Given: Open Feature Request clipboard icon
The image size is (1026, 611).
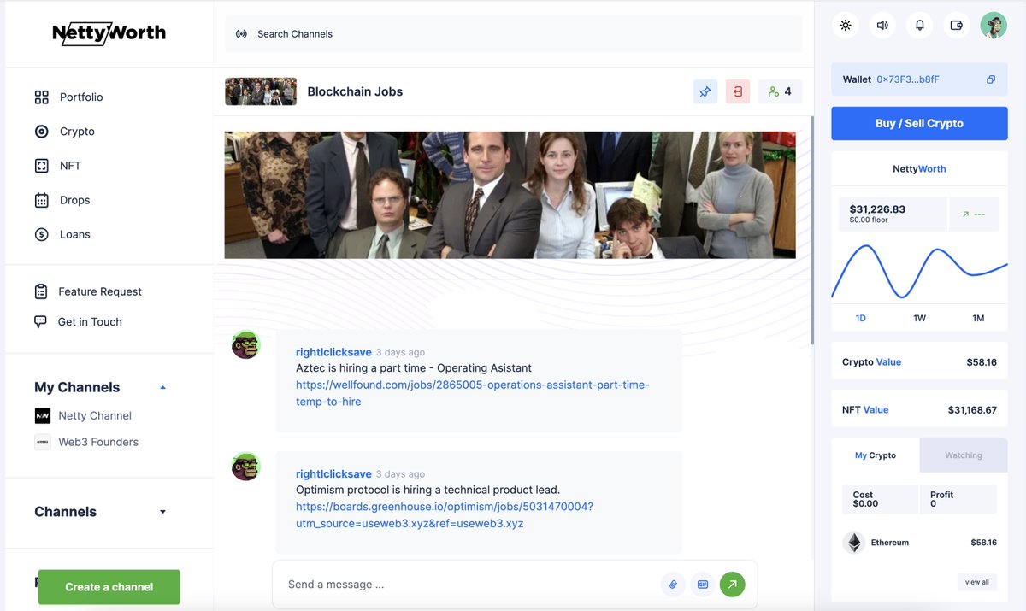Looking at the screenshot, I should click(40, 291).
